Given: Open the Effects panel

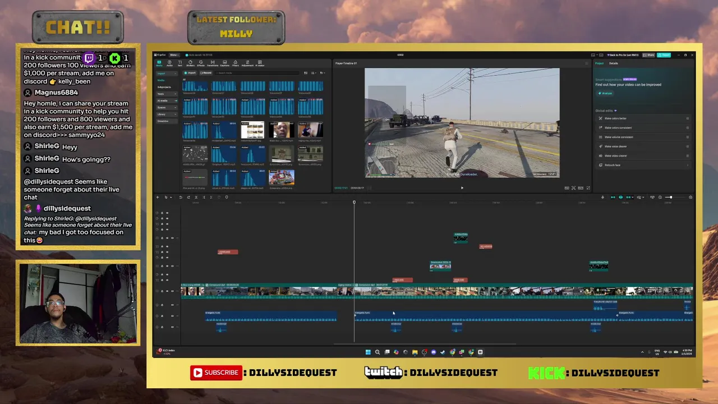Looking at the screenshot, I should tap(201, 63).
